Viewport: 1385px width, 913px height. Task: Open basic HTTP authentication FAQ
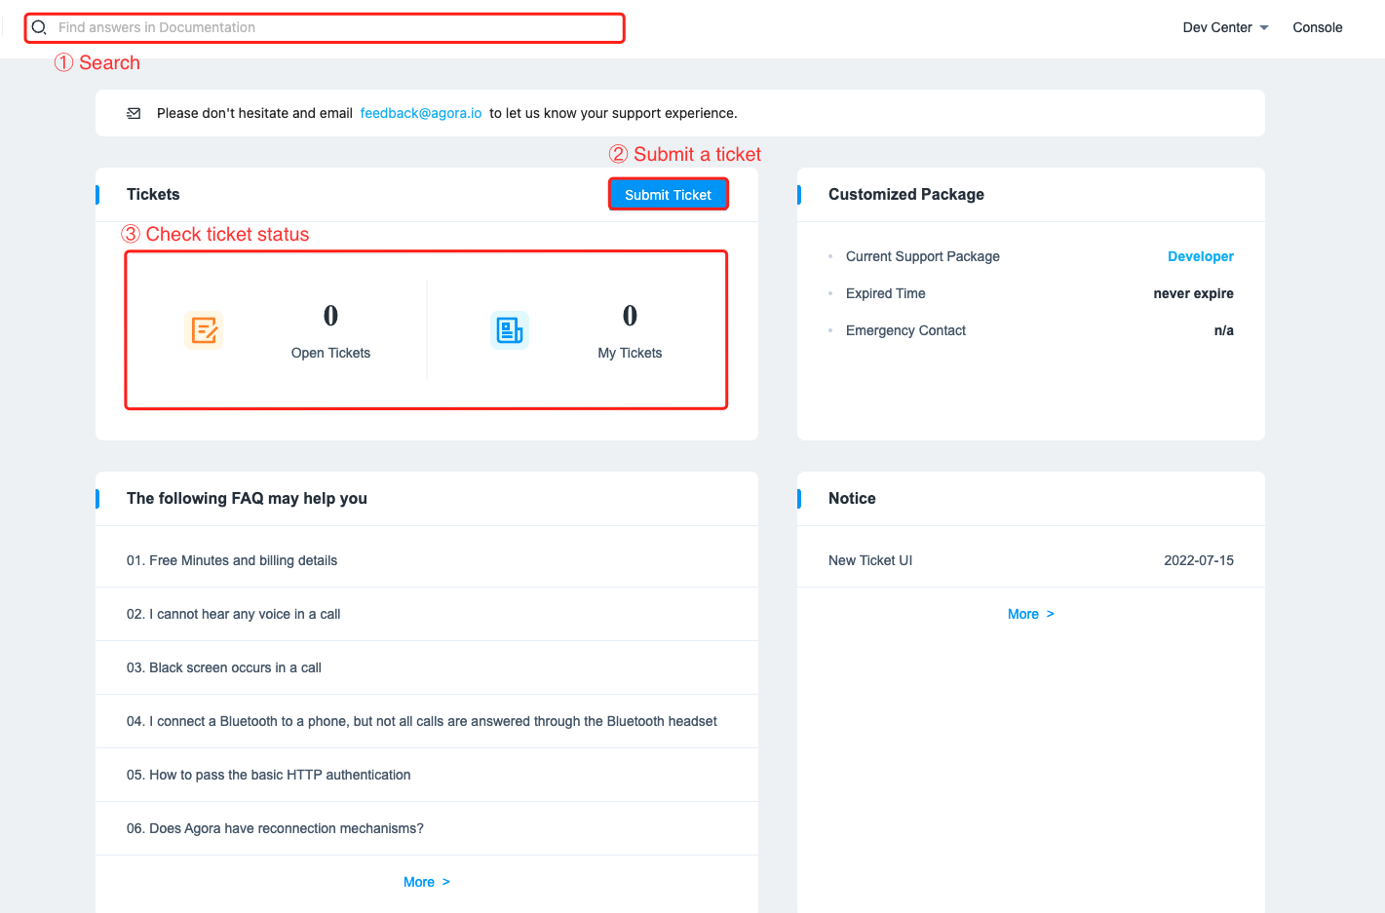[x=269, y=775]
